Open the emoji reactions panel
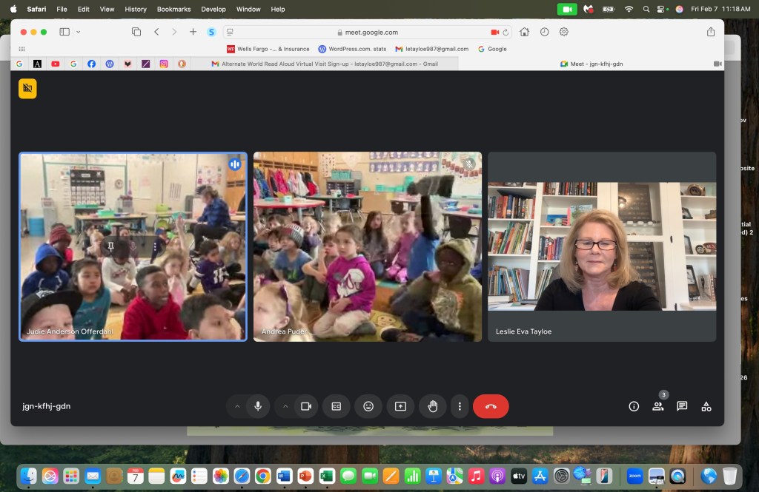Image resolution: width=759 pixels, height=492 pixels. point(368,406)
